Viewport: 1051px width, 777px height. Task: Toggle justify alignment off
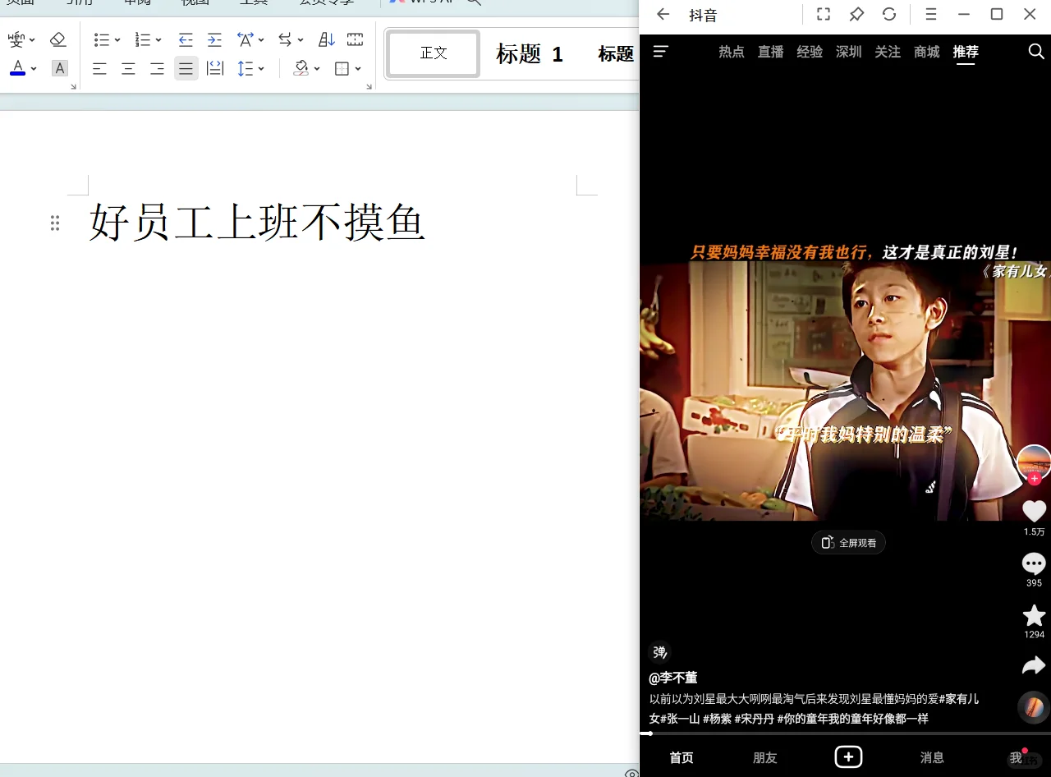coord(186,68)
